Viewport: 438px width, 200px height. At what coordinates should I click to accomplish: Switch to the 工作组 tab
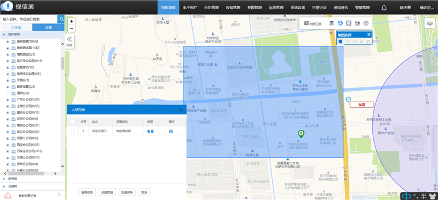(16, 27)
